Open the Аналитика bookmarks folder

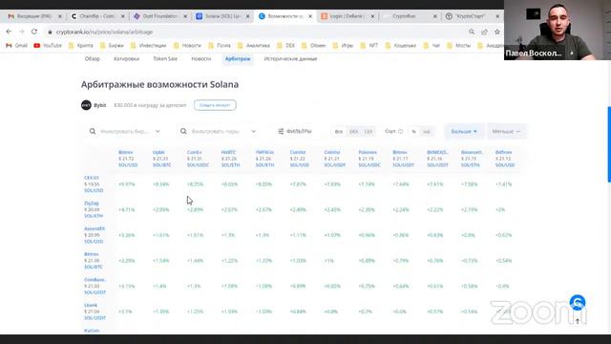(253, 45)
